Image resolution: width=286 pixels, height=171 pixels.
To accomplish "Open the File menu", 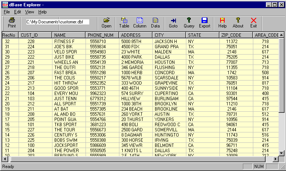I will tap(7, 12).
